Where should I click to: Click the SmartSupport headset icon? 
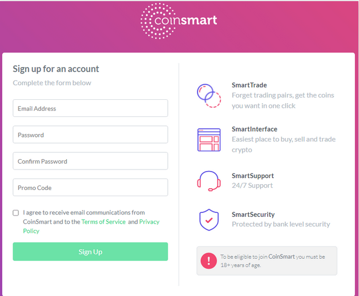tap(208, 181)
